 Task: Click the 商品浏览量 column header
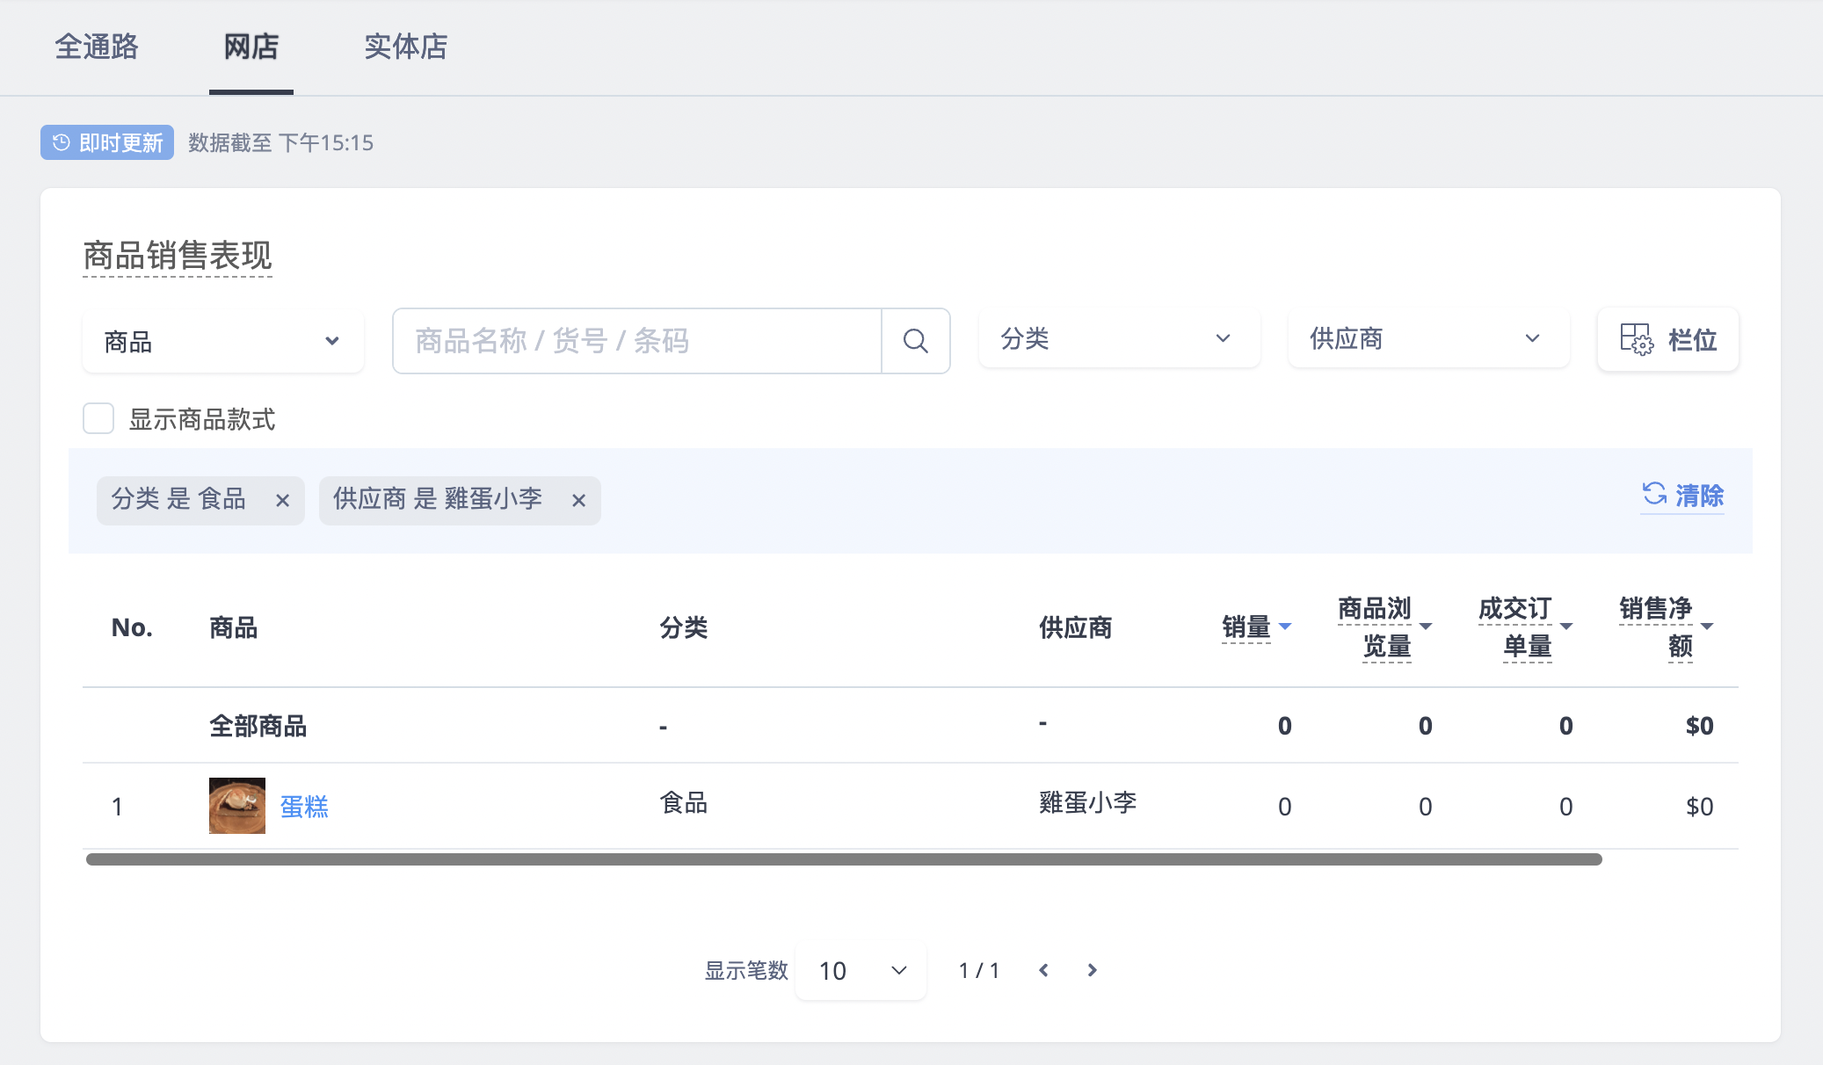(1375, 627)
